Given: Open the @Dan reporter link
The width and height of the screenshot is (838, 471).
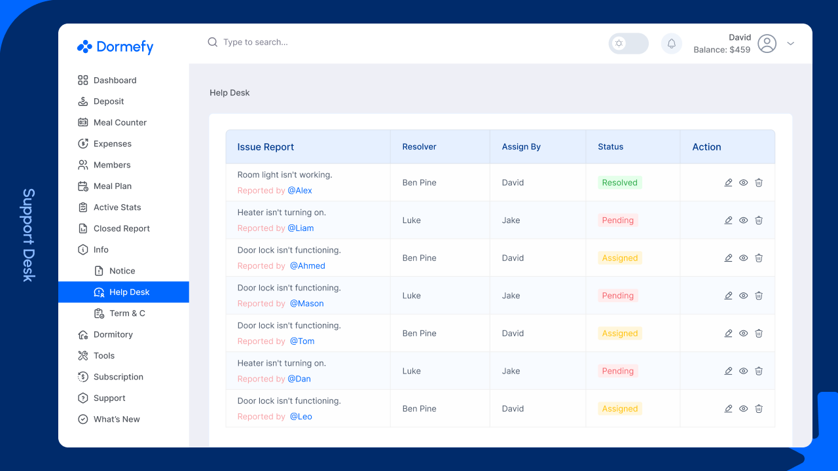Looking at the screenshot, I should coord(299,379).
